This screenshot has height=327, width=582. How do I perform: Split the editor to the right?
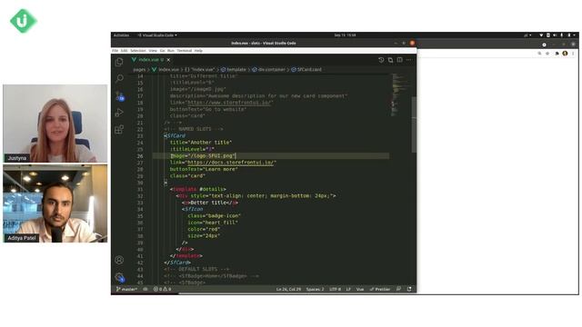click(x=400, y=60)
